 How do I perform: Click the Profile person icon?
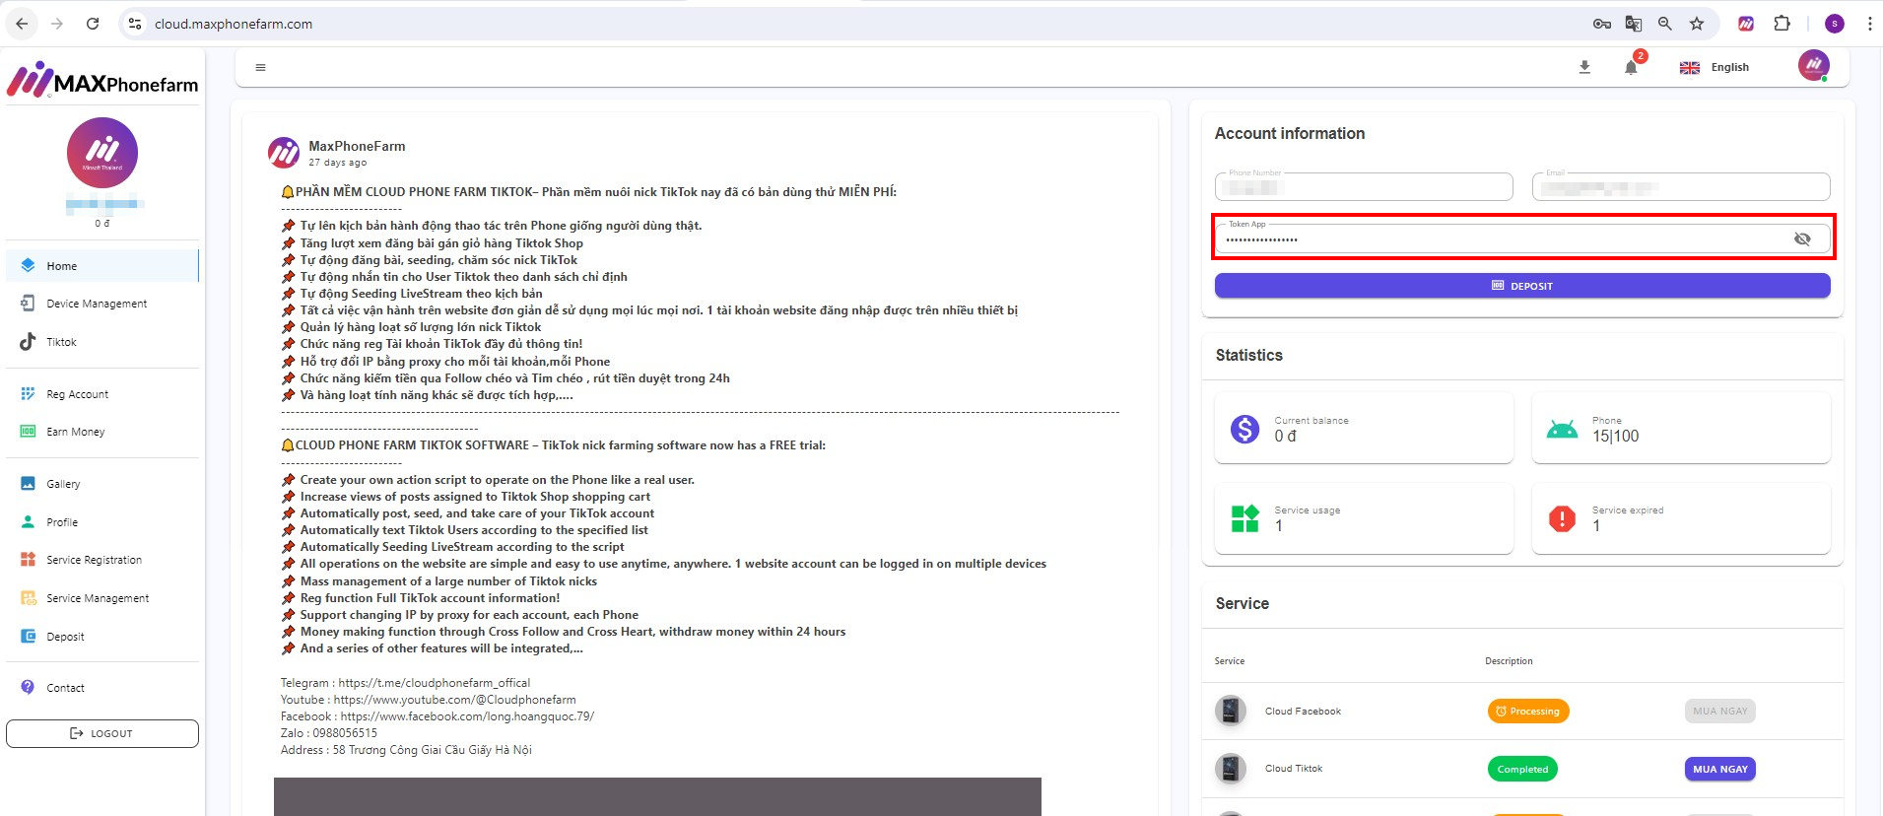click(28, 522)
